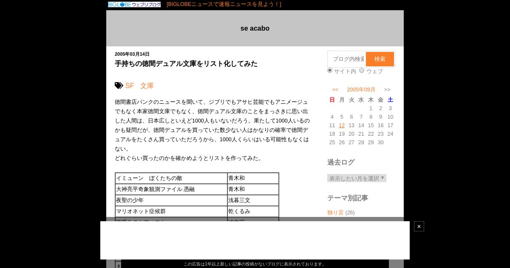
Task: Click the post date 2005年03月14日
Action: 132,54
